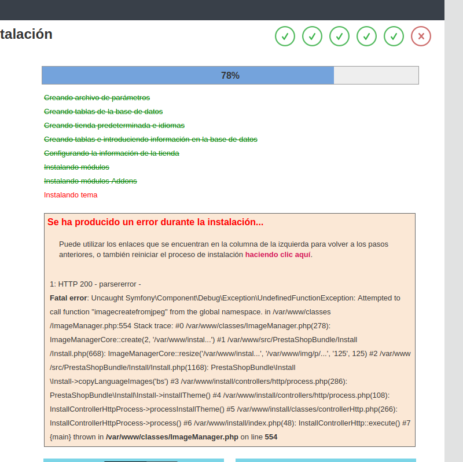Open 'Configurando la información de la tienda' link
Screen dimensions: 463x462
tap(111, 153)
